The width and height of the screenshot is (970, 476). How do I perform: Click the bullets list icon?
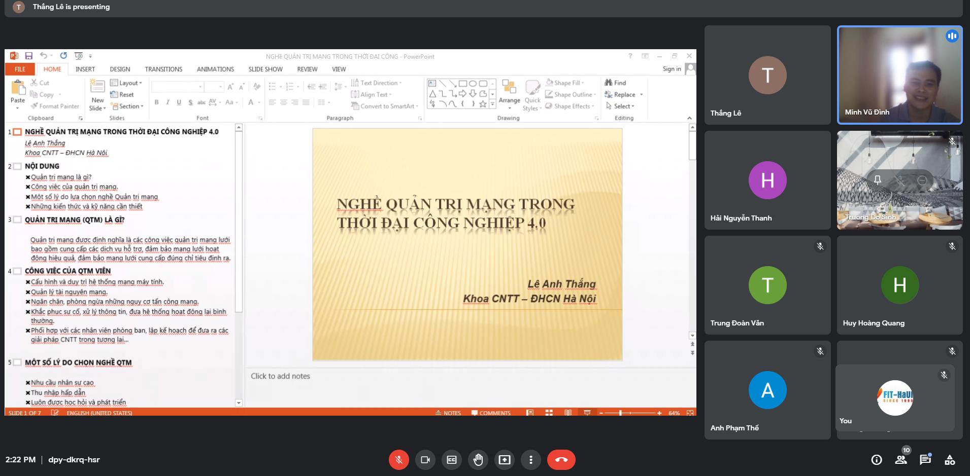[x=273, y=87]
